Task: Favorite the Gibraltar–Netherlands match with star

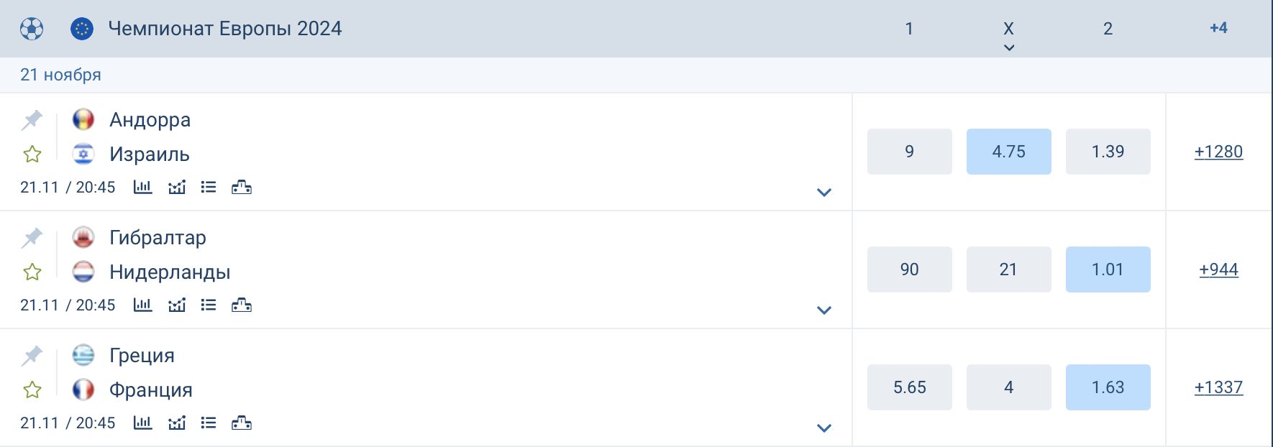Action: coord(32,272)
